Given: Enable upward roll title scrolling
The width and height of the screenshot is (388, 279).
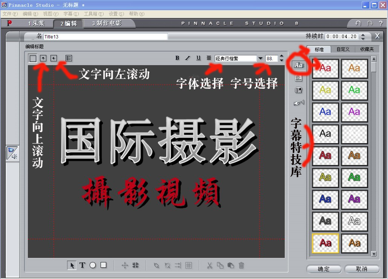Looking at the screenshot, I should (43, 58).
